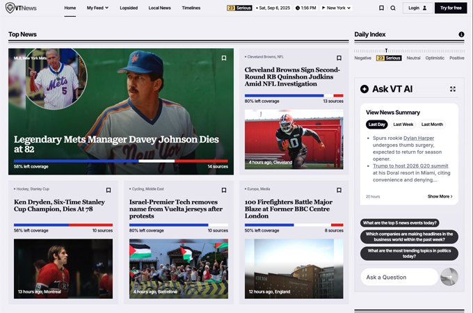
Task: Open the My Feed dropdown
Action: (97, 8)
